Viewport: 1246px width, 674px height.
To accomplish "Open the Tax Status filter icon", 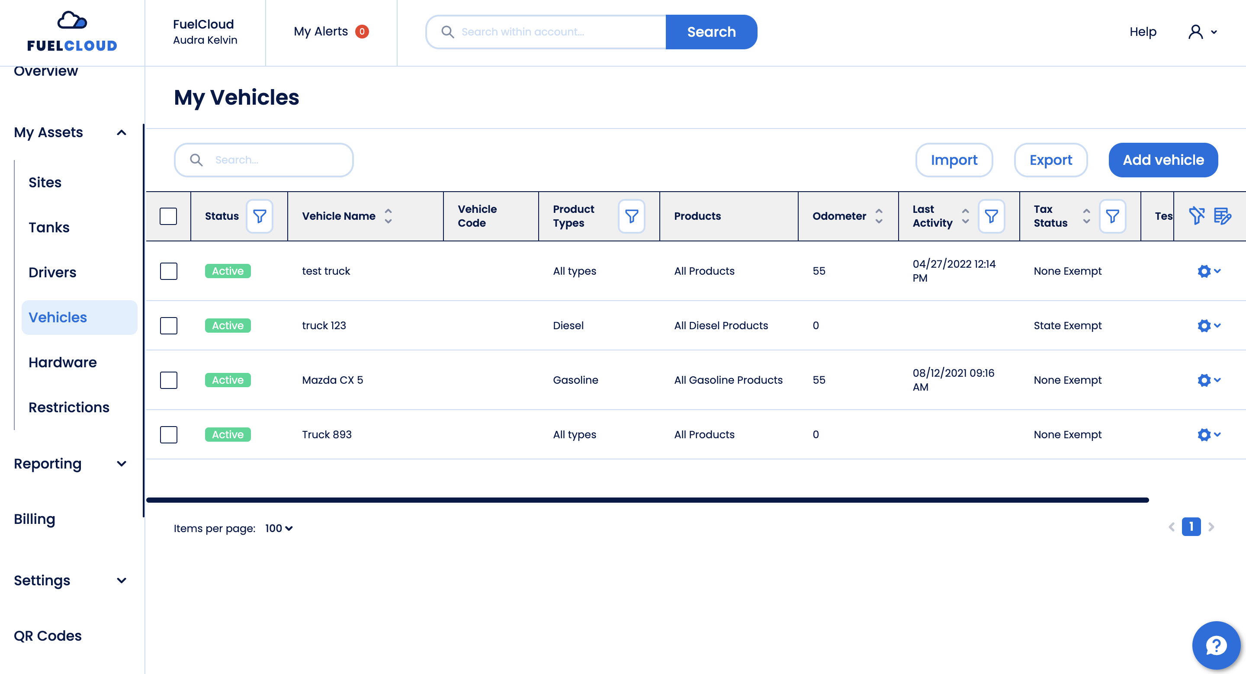I will pyautogui.click(x=1112, y=216).
